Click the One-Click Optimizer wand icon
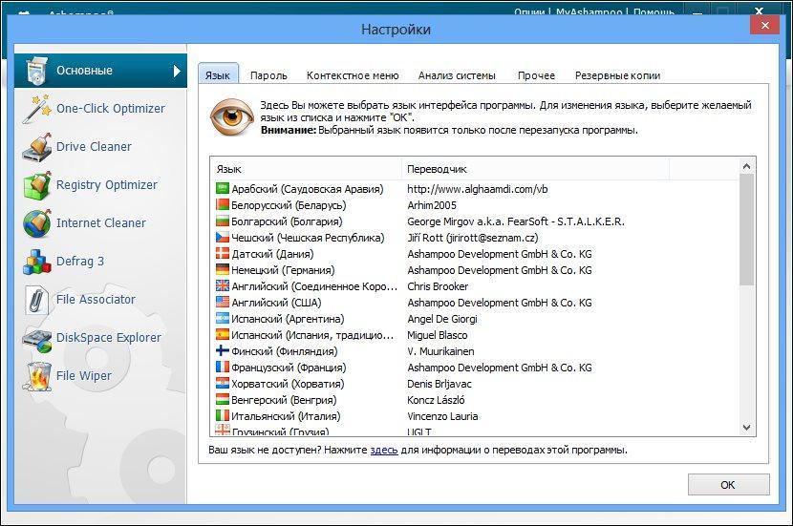Image resolution: width=793 pixels, height=526 pixels. point(37,109)
